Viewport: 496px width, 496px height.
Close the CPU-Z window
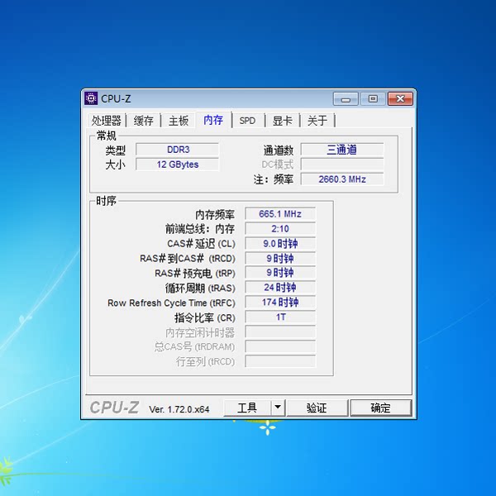[400, 99]
